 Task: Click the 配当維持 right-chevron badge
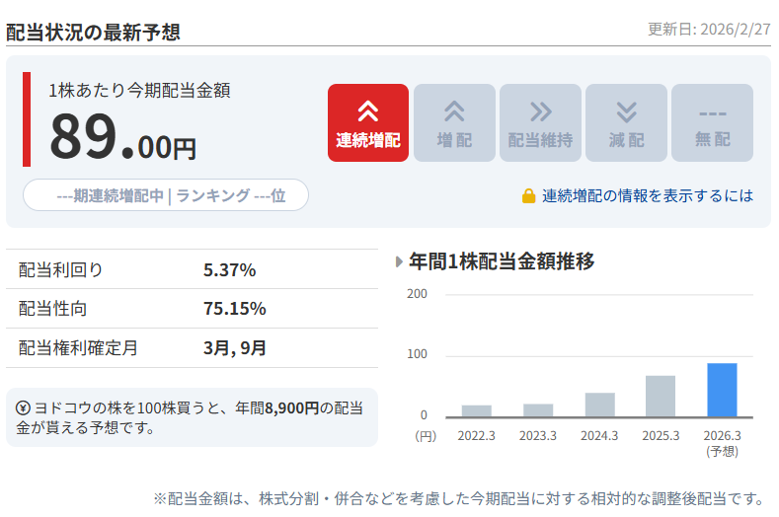pyautogui.click(x=540, y=123)
